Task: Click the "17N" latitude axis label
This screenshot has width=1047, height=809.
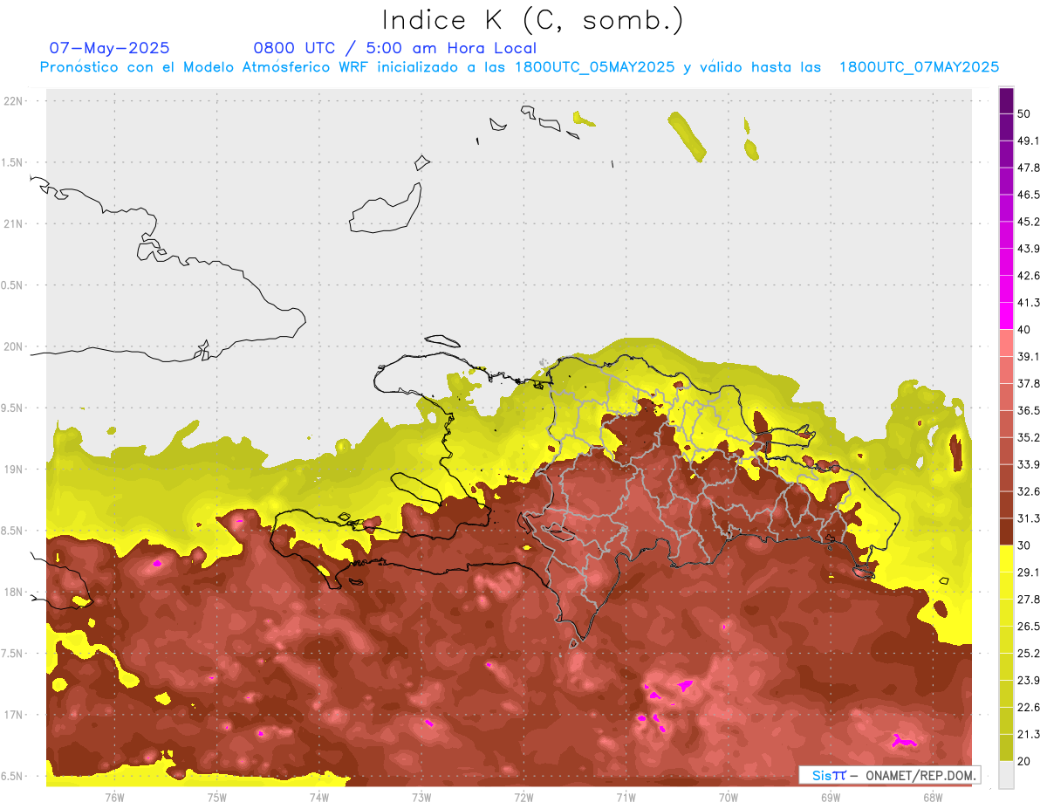Action: tap(13, 716)
